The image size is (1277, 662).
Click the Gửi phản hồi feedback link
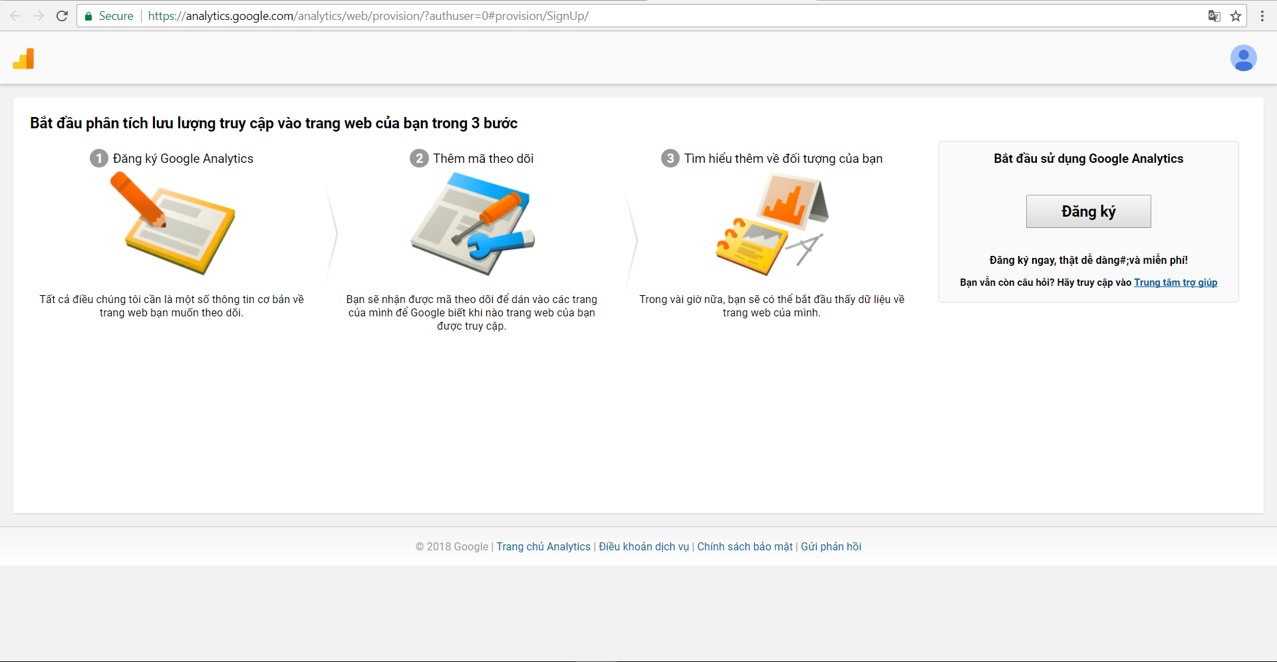(x=831, y=546)
